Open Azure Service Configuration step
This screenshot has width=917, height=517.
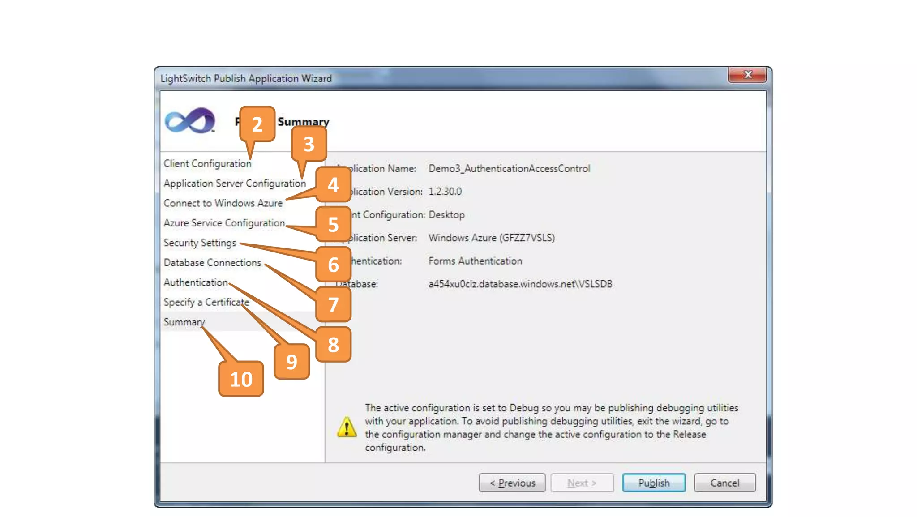pos(224,223)
